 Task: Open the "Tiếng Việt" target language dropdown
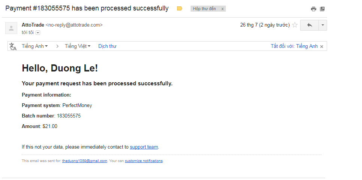coord(78,46)
